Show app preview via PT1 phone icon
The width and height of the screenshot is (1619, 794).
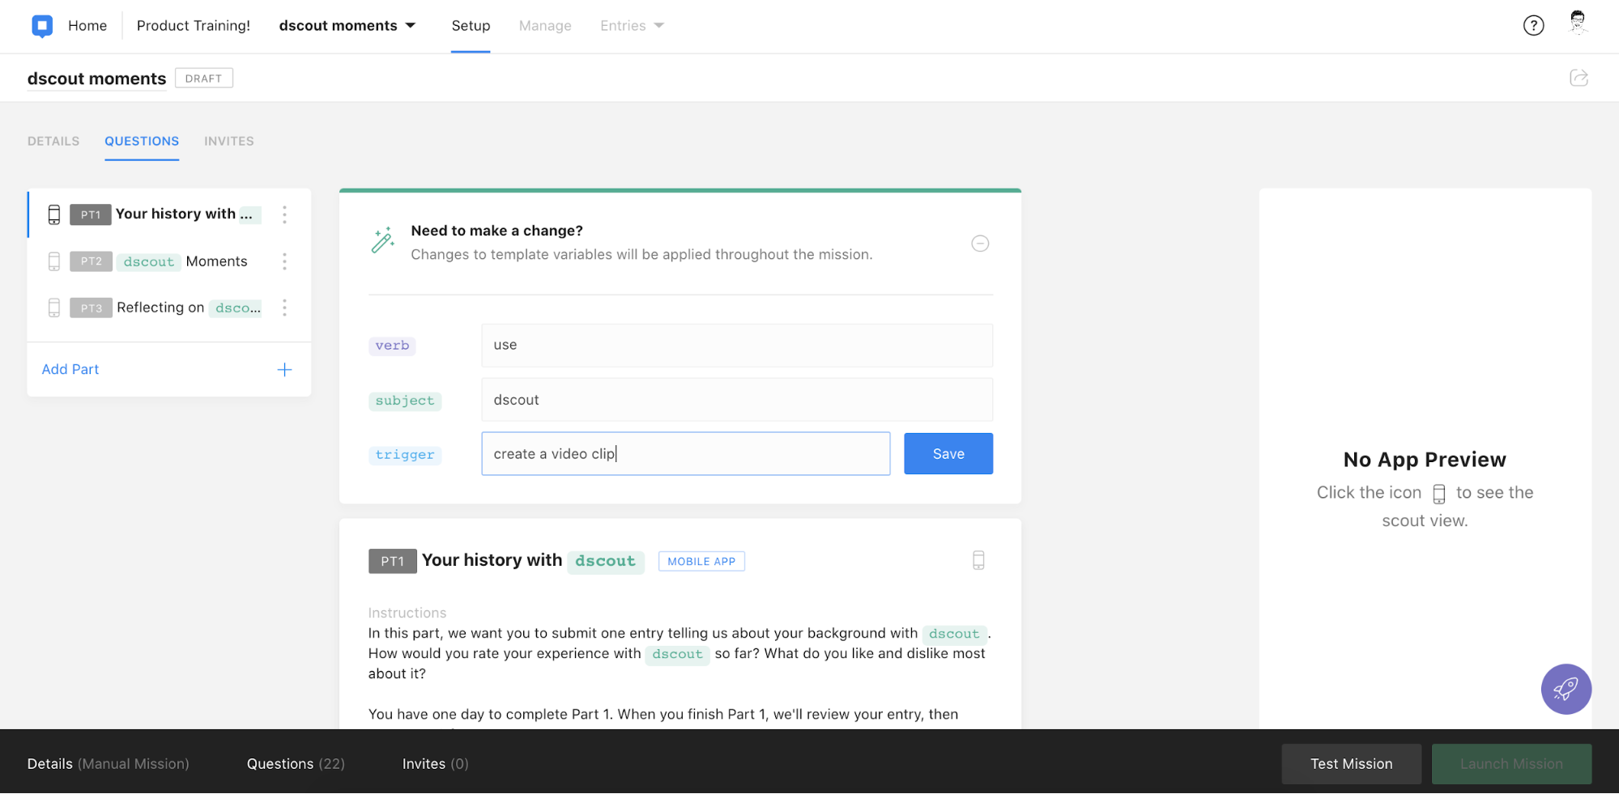click(978, 560)
